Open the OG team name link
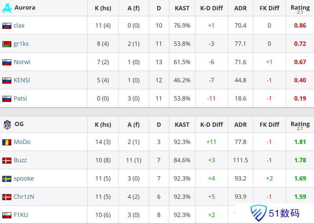Image resolution: width=314 pixels, height=223 pixels. point(19,124)
